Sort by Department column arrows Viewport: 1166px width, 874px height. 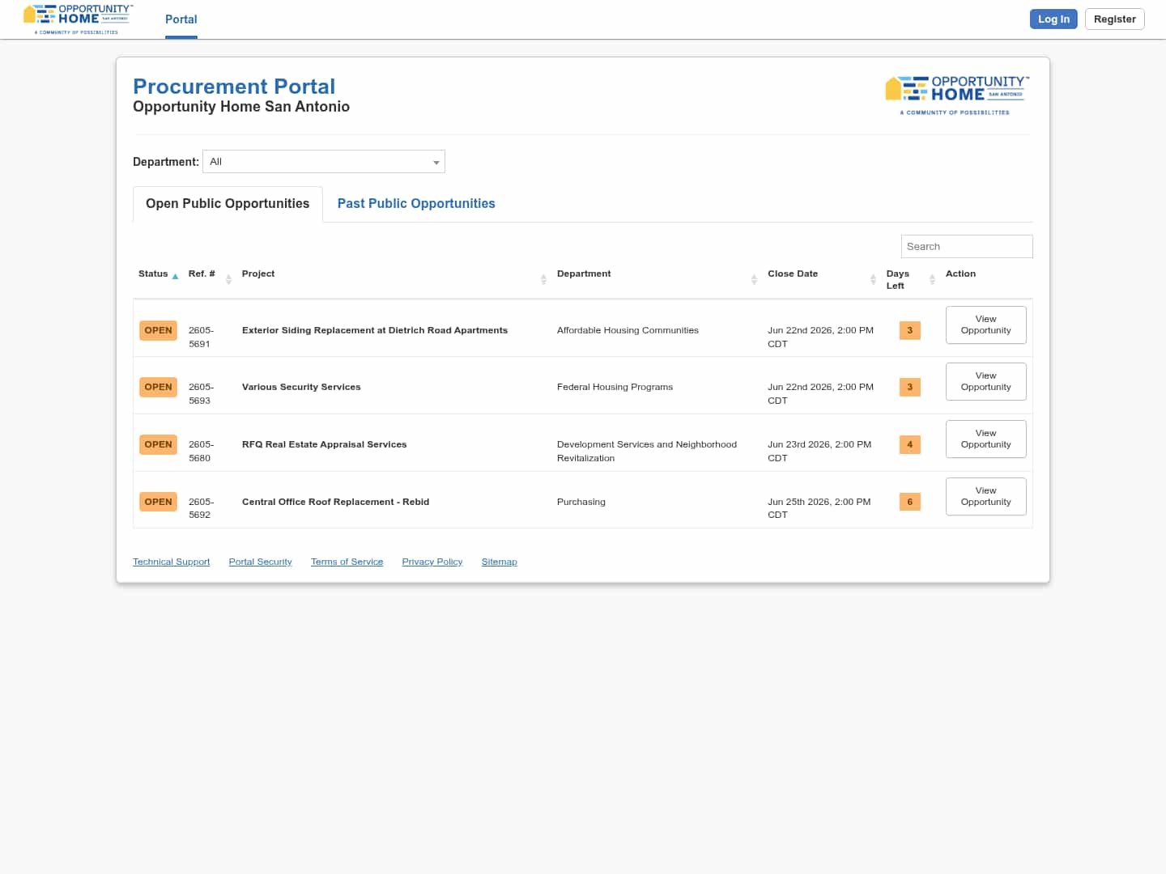(x=754, y=279)
